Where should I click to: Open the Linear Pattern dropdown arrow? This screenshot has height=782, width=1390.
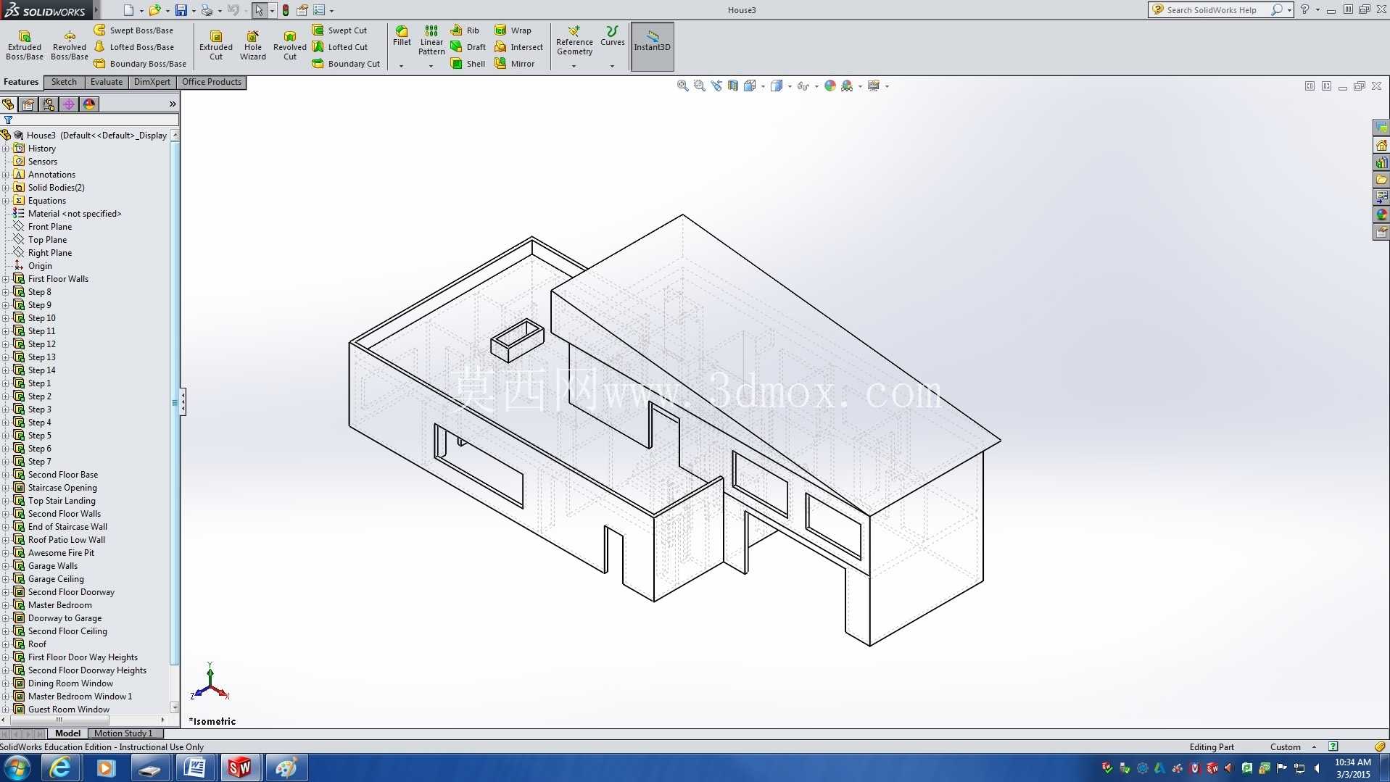[431, 66]
